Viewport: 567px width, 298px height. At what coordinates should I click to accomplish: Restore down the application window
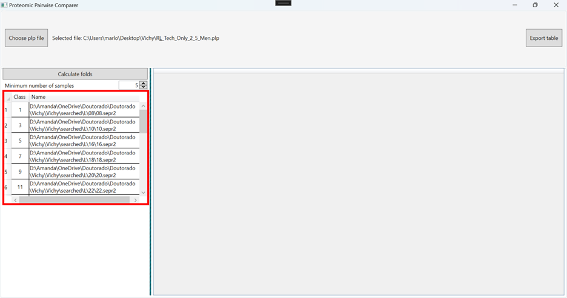[x=535, y=5]
